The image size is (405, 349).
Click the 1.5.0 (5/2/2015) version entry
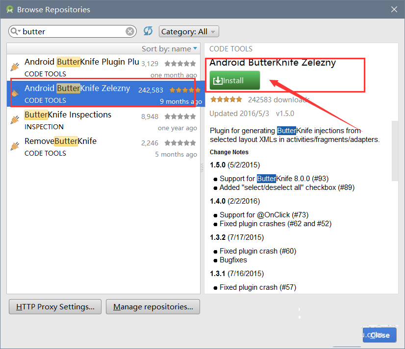pos(235,165)
